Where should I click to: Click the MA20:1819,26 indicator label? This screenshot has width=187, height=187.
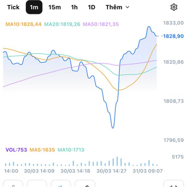pyautogui.click(x=62, y=24)
